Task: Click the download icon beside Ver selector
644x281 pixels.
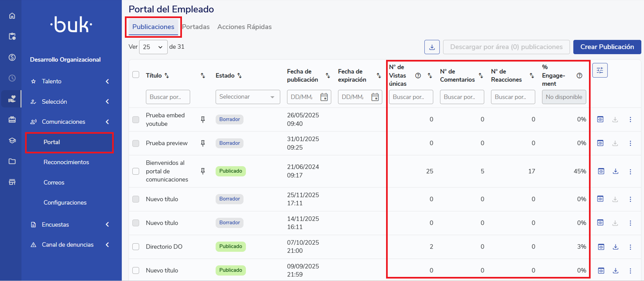Action: [432, 47]
